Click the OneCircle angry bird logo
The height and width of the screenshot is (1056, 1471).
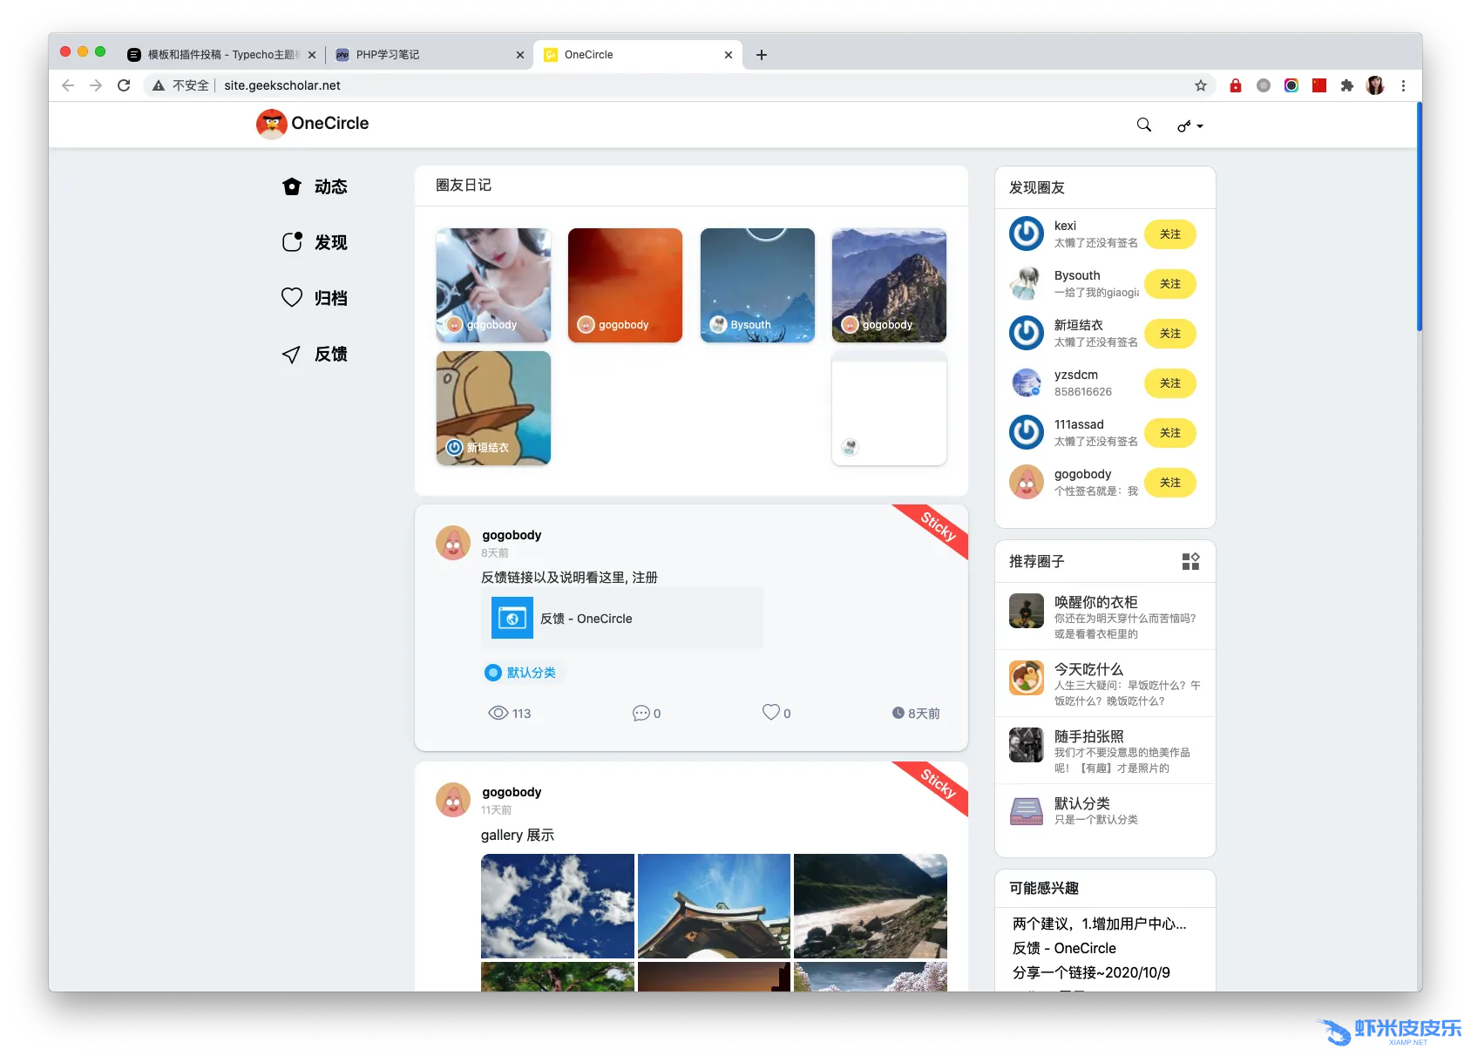tap(272, 124)
